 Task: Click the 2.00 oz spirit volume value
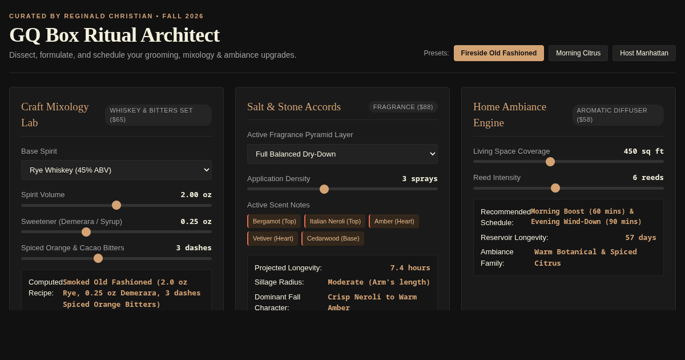196,195
